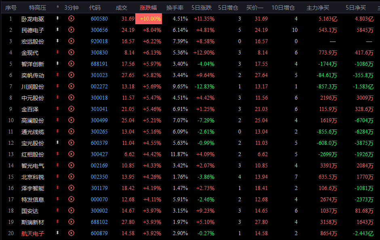Click the 代码 column header
The width and height of the screenshot is (380, 240).
coord(95,8)
